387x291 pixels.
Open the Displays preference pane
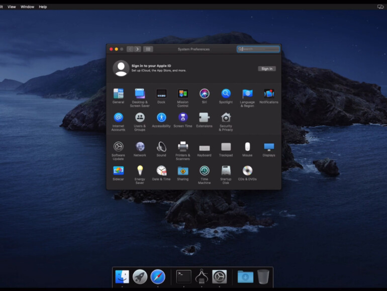269,147
